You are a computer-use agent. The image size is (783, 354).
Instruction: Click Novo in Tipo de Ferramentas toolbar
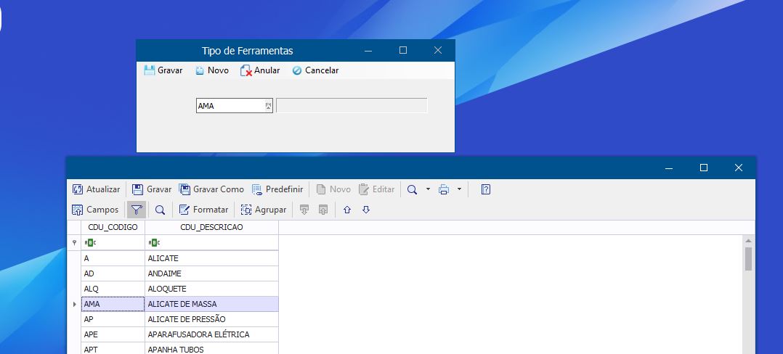[x=211, y=70]
